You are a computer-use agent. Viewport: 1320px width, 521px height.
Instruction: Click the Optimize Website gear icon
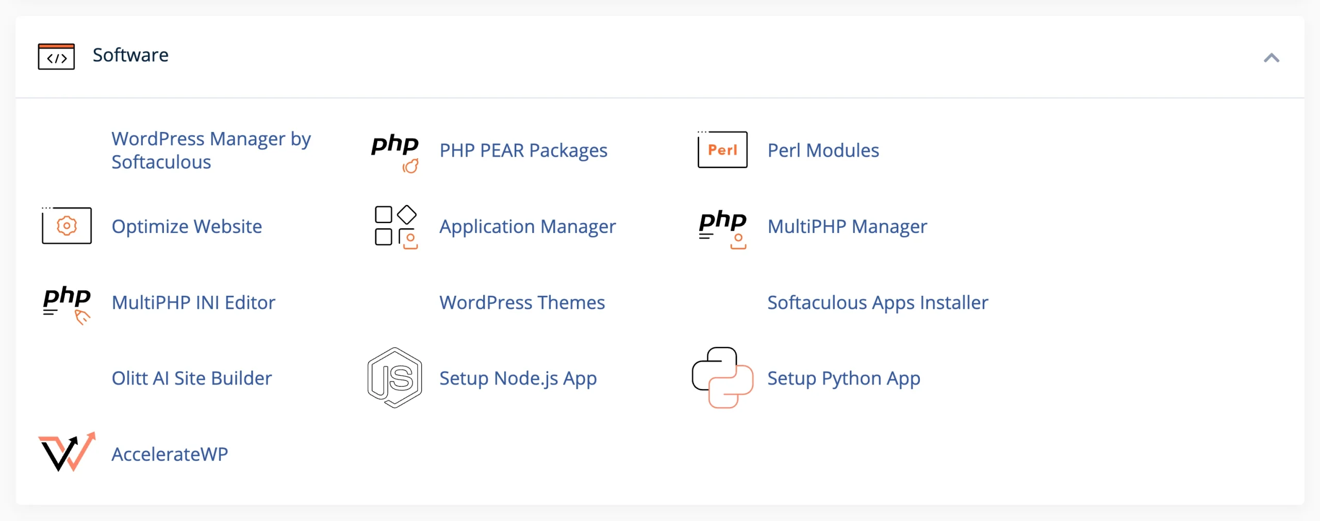(x=67, y=225)
